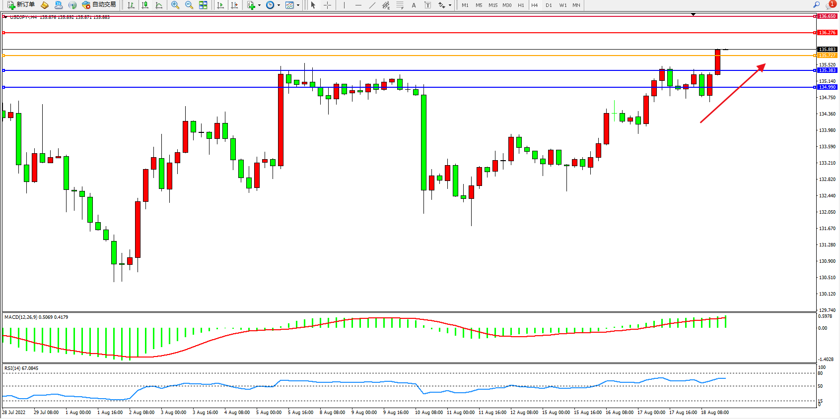
Task: Switch chart to bar chart mode
Action: point(131,5)
